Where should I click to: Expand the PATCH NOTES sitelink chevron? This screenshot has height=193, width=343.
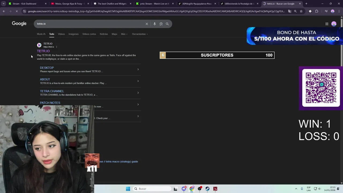pos(138,105)
